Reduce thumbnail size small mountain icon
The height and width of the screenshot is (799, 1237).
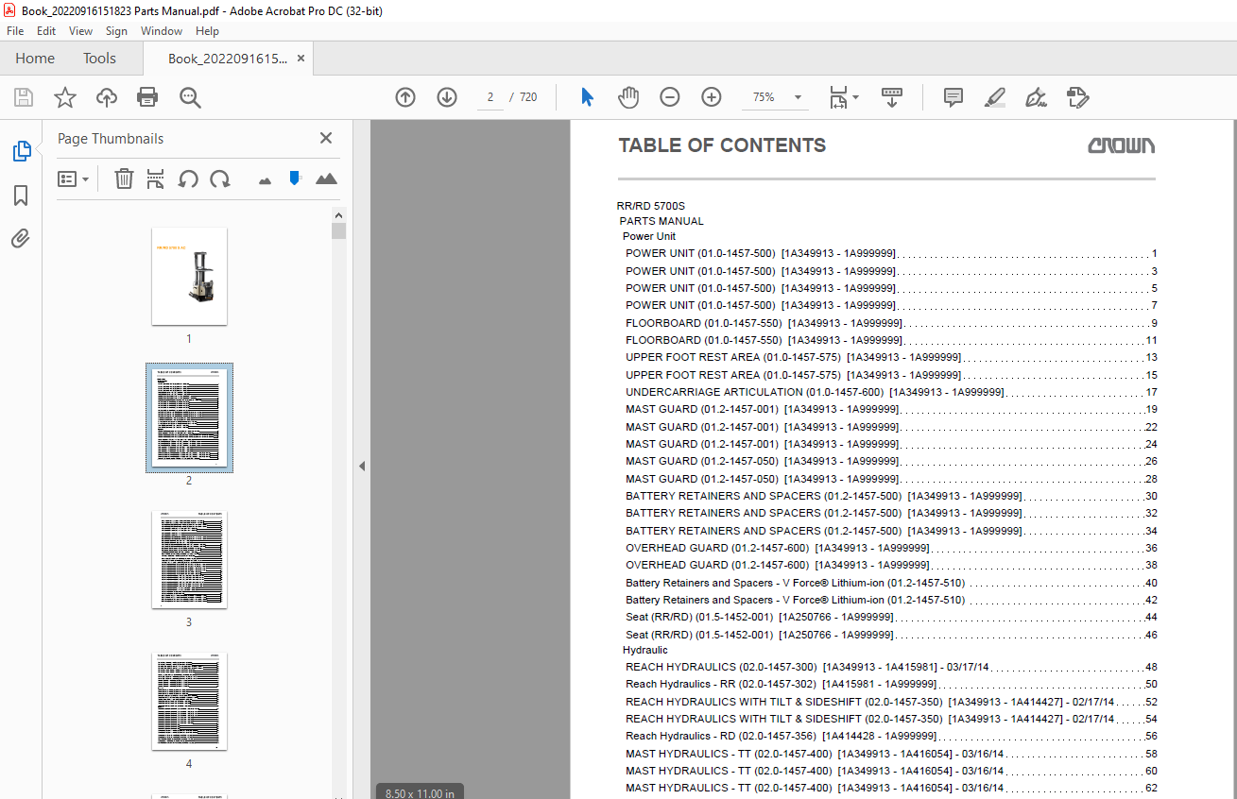point(265,179)
